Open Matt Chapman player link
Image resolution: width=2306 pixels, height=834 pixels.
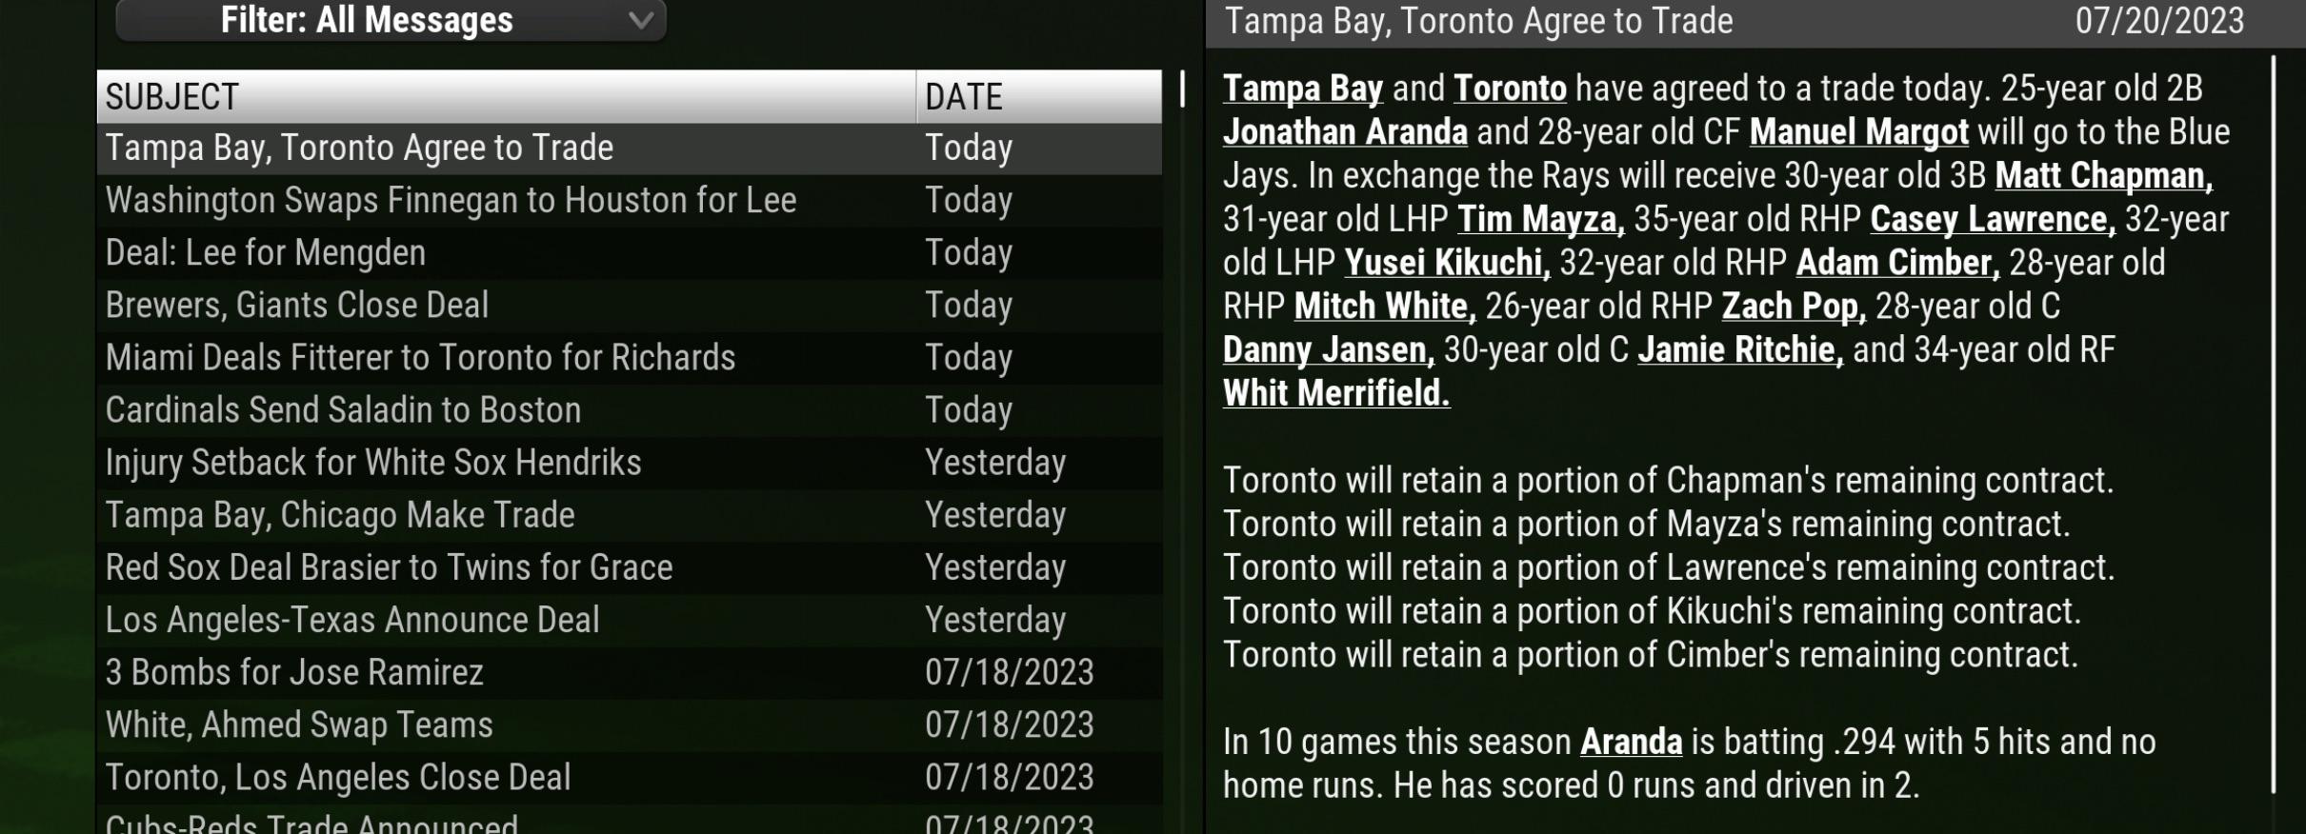click(x=2103, y=176)
